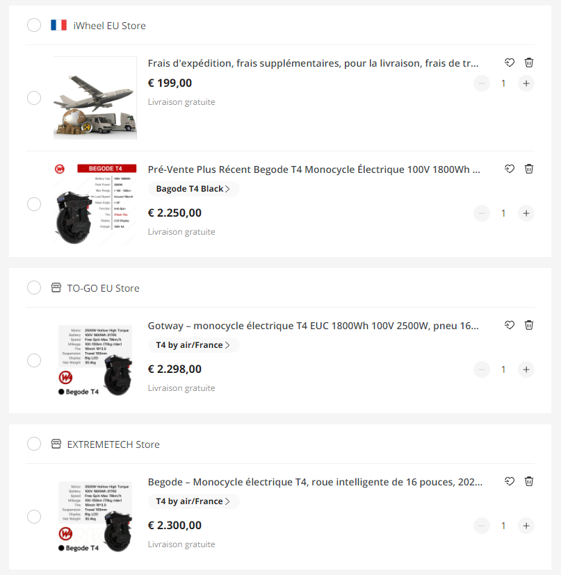This screenshot has width=561, height=575.
Task: Select all items from iWheel EU Store
Action: click(34, 25)
